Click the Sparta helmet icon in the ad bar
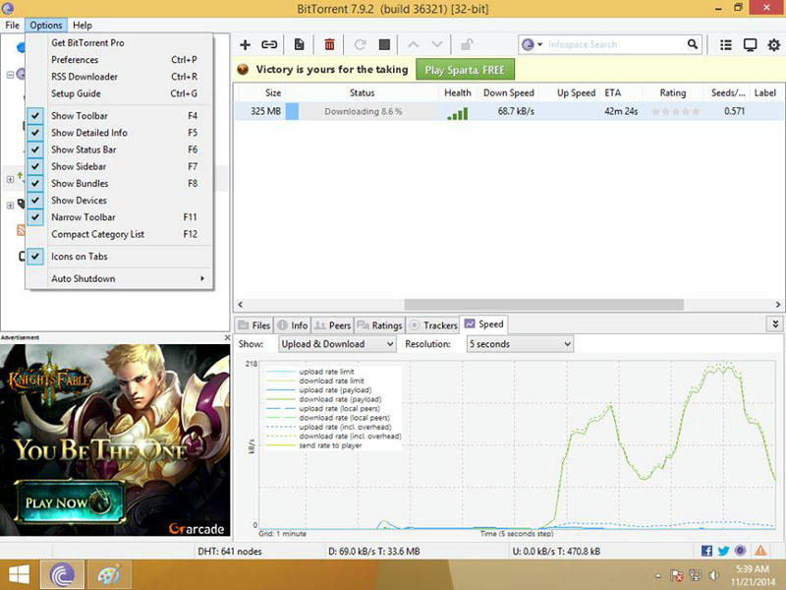This screenshot has width=786, height=590. pos(243,69)
